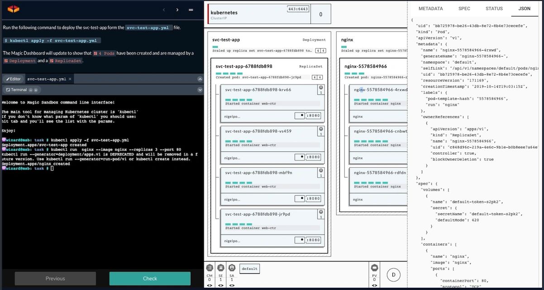Click the health progress bars on pod krv66
The image size is (544, 290).
click(239, 99)
